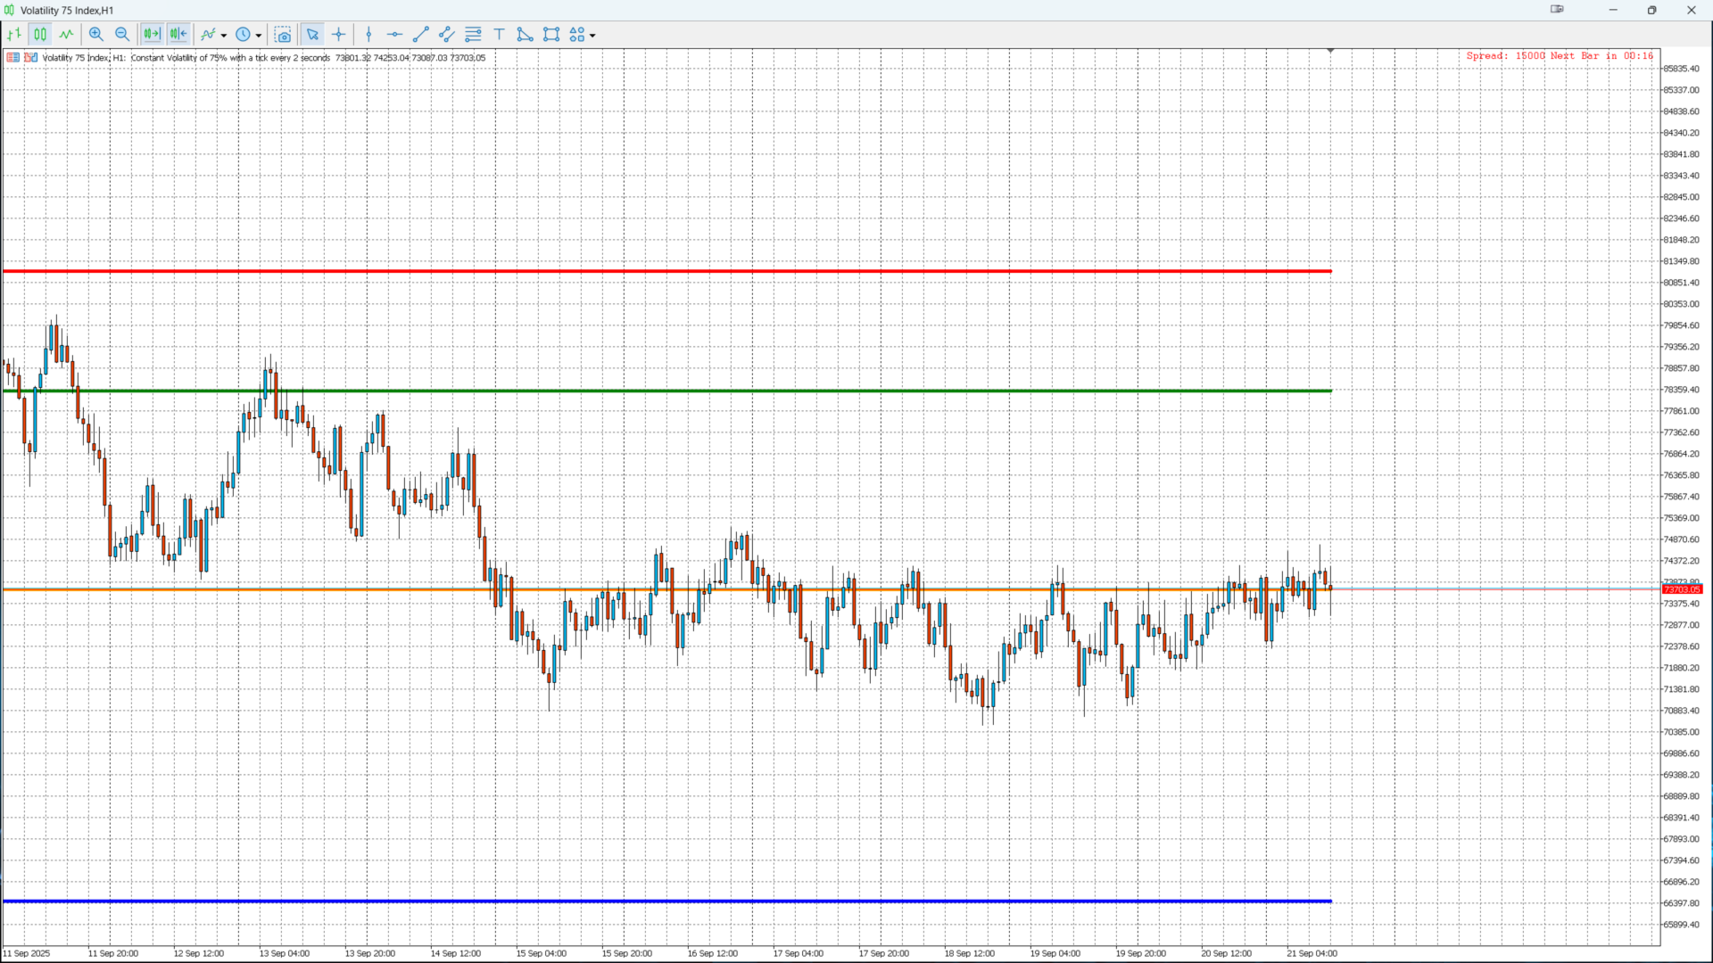Select the Fibonacci retracement tool
Viewport: 1713px width, 963px height.
(x=473, y=35)
